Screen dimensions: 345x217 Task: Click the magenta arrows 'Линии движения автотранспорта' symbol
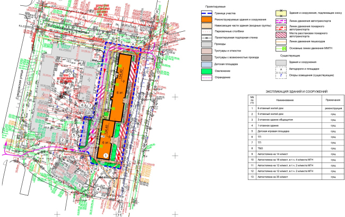281,21
